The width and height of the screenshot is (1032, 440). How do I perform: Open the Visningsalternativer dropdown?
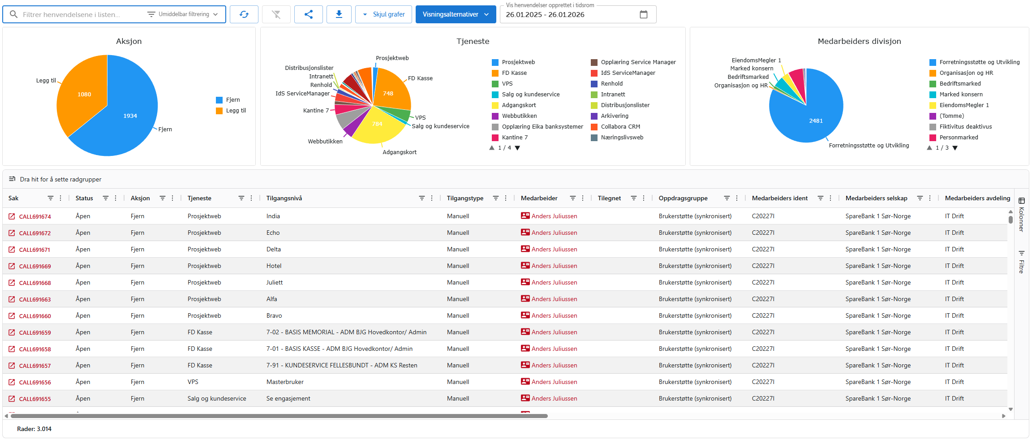pos(456,14)
